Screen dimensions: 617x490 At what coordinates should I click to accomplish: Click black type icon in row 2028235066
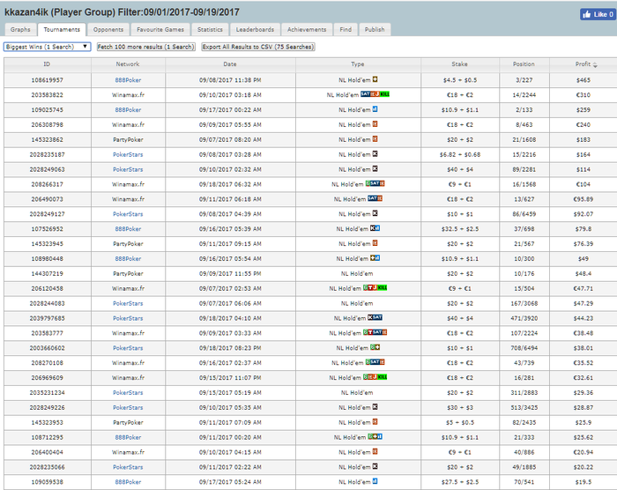[375, 466]
